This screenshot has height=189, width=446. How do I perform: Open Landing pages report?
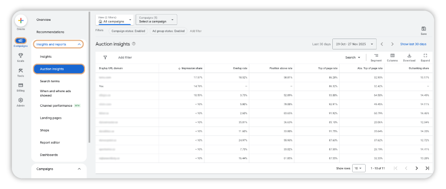[x=51, y=118]
